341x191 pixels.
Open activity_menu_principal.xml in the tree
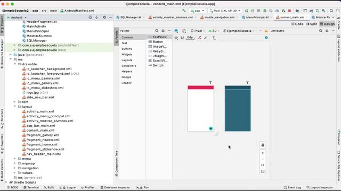pyautogui.click(x=48, y=116)
